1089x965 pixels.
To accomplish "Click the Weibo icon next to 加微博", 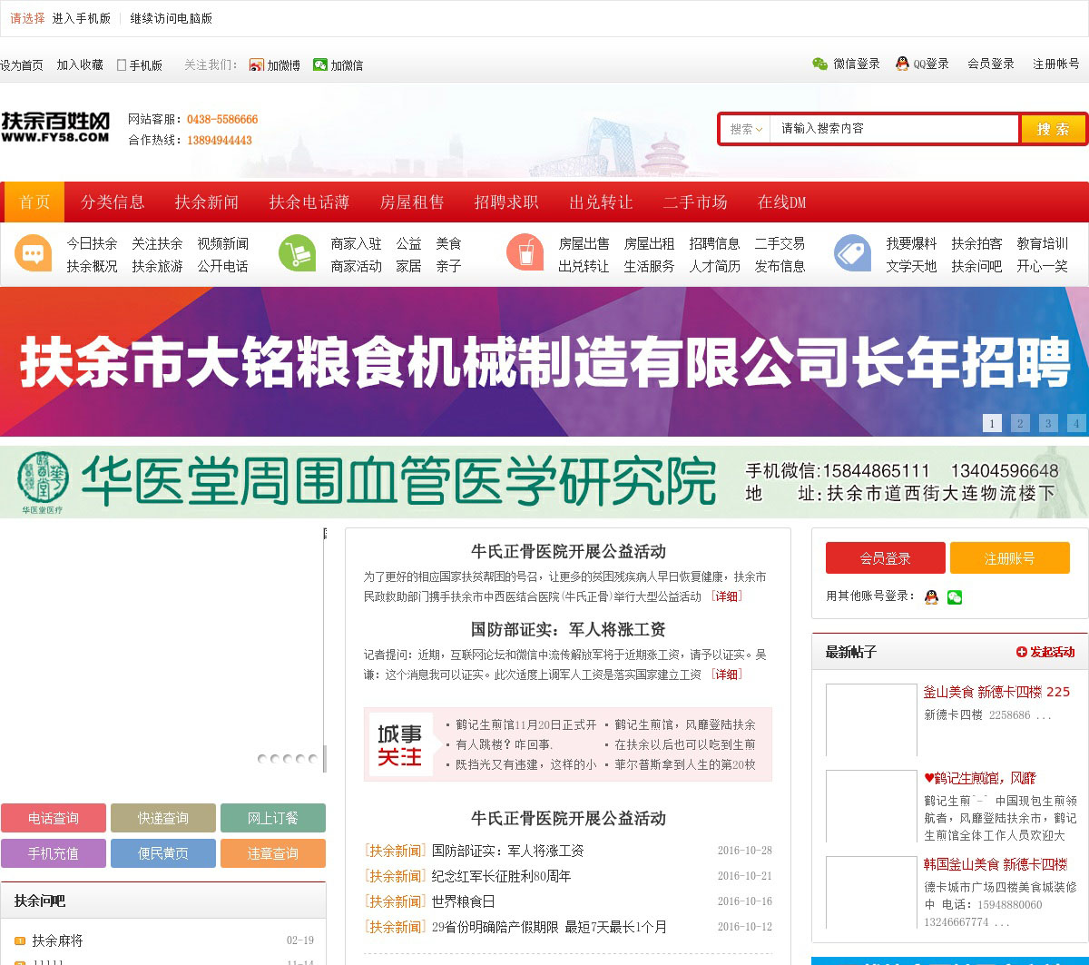I will click(257, 65).
